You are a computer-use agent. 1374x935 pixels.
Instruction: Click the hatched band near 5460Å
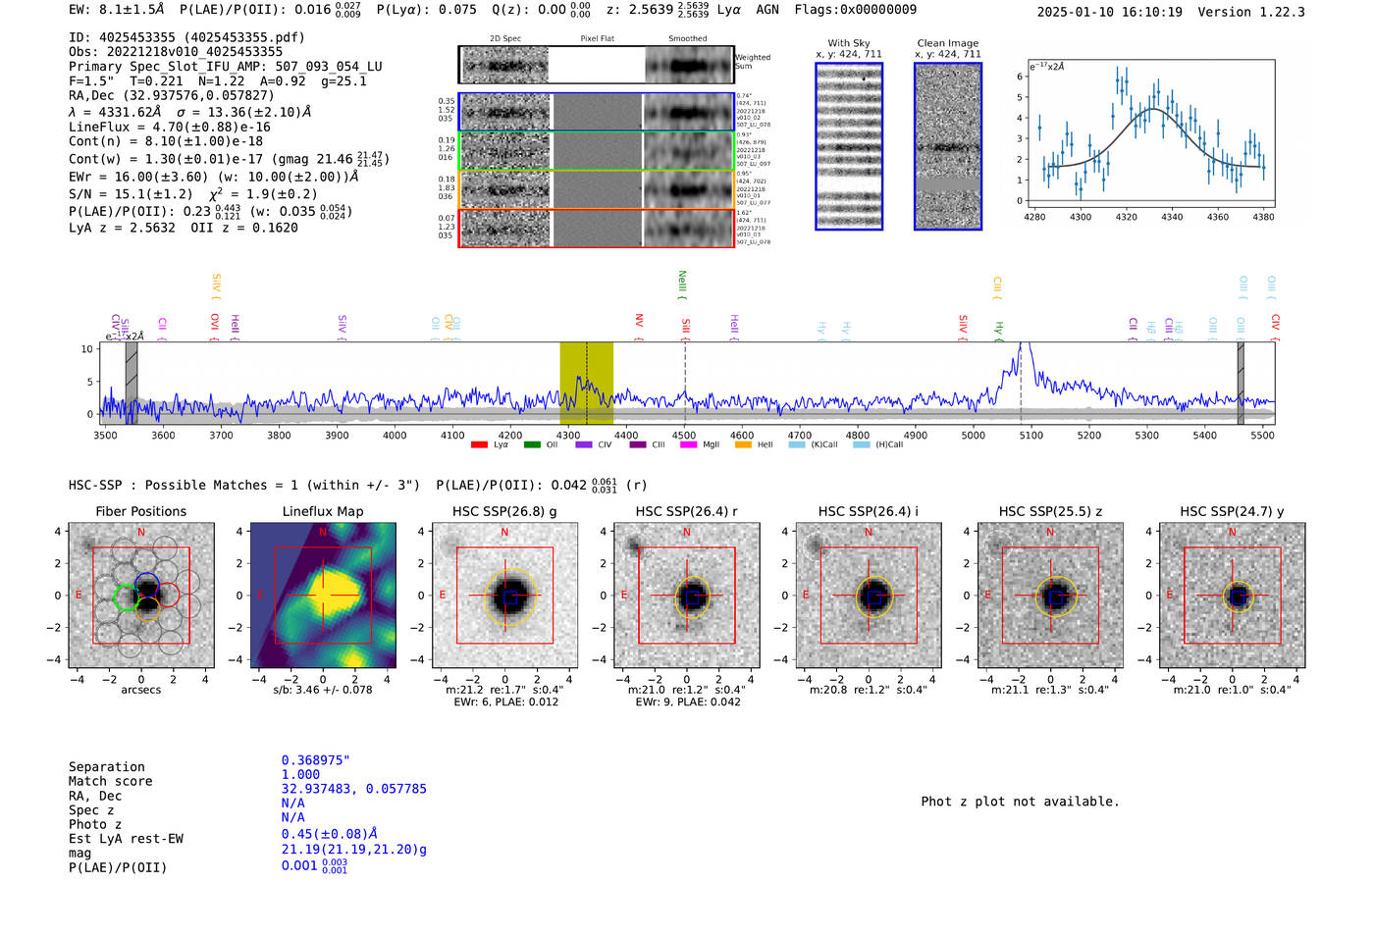tap(1241, 383)
